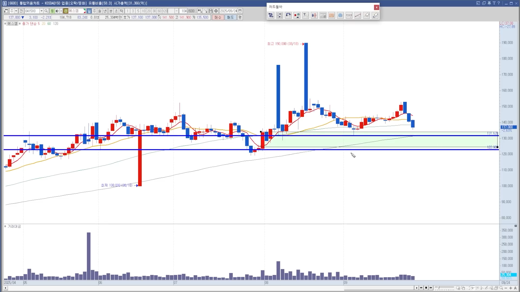Viewport: 520px width, 292px height.
Task: Click the 매수 buy button
Action: [218, 17]
